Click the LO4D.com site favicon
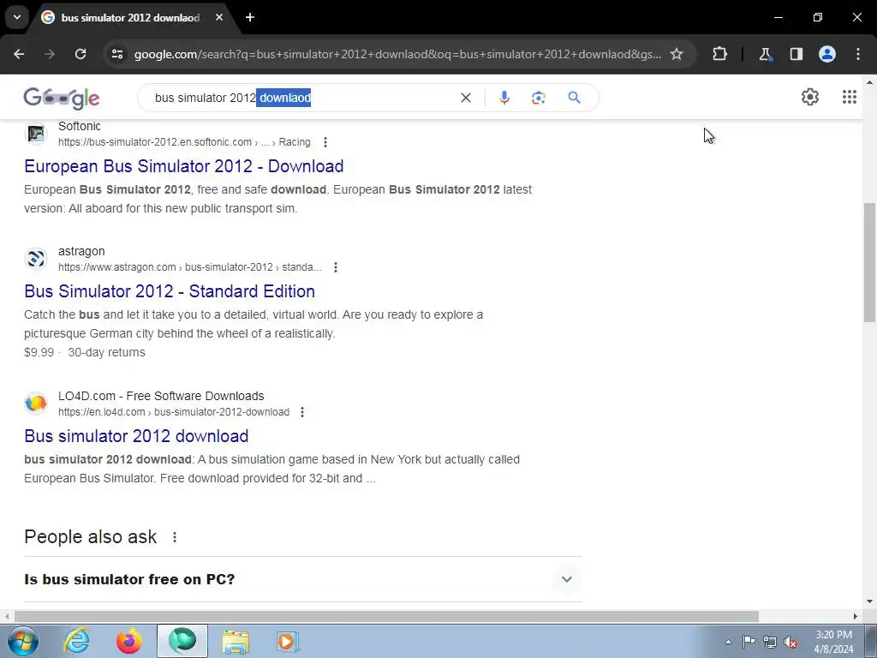The image size is (877, 658). pyautogui.click(x=36, y=404)
